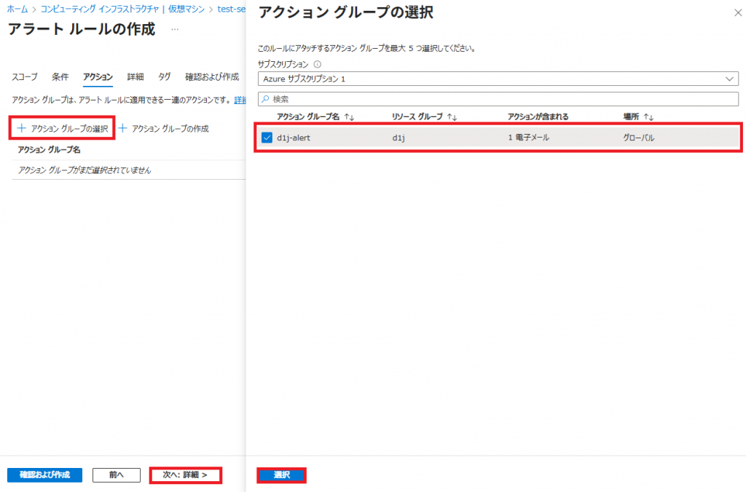The image size is (746, 492).
Task: Switch to the 条件 tab
Action: point(60,77)
